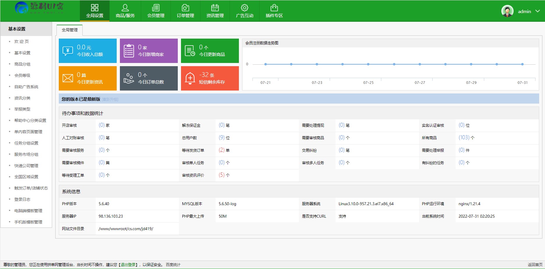Click the 全局设置 grid icon in top navigation
This screenshot has height=269, width=545.
(95, 8)
